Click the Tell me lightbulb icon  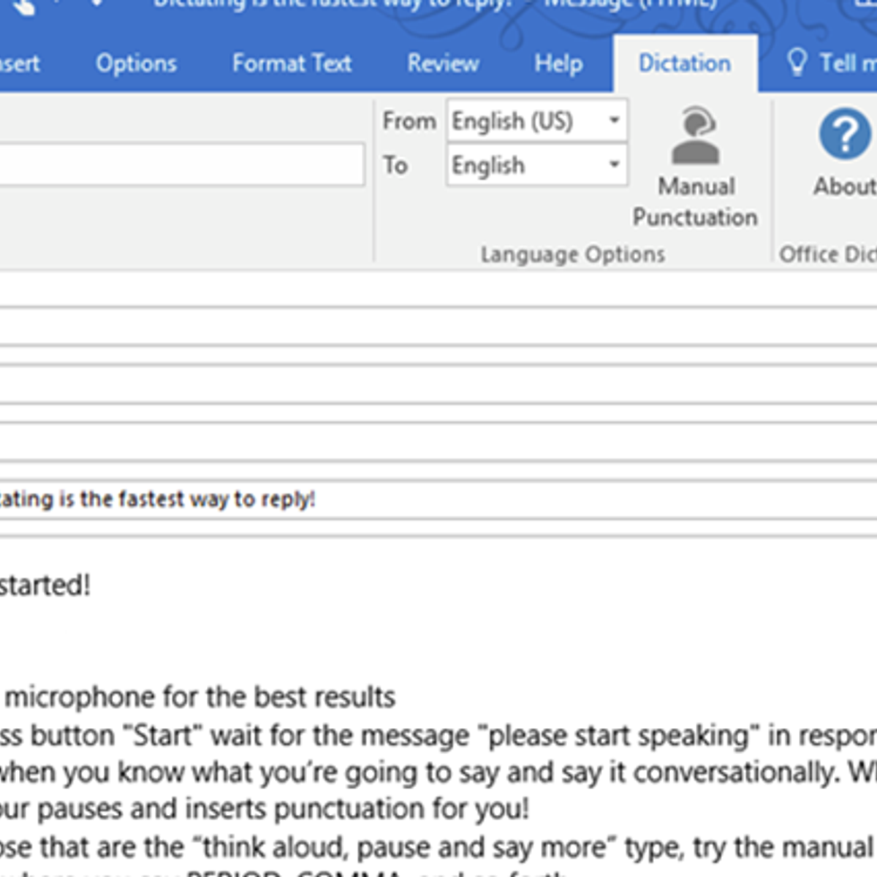click(x=797, y=63)
